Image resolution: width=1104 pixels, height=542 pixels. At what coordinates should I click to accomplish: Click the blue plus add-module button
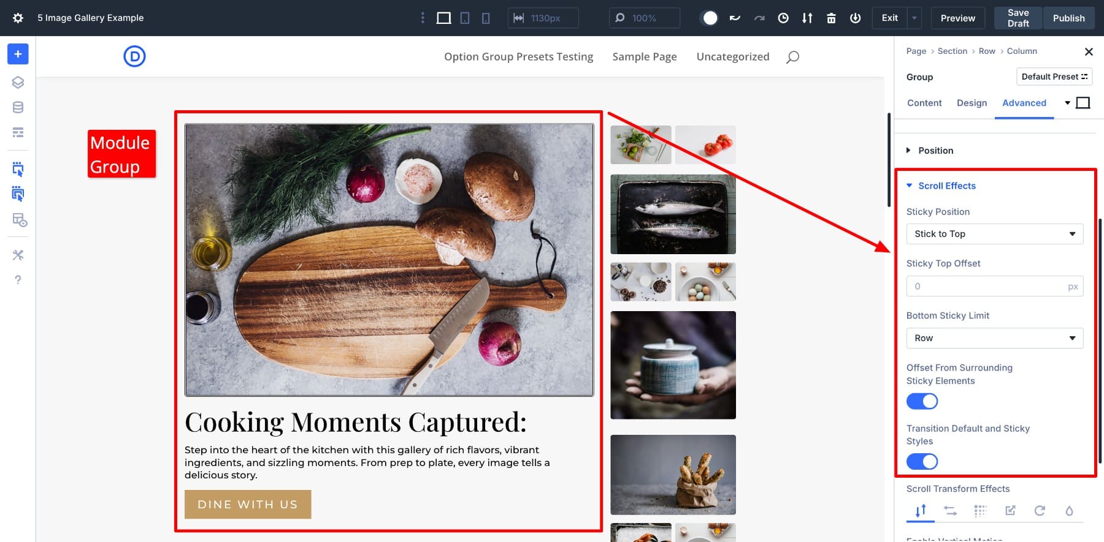[18, 54]
